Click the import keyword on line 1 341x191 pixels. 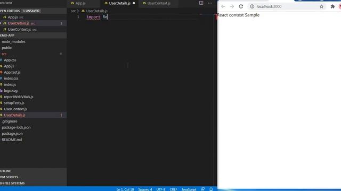93,17
